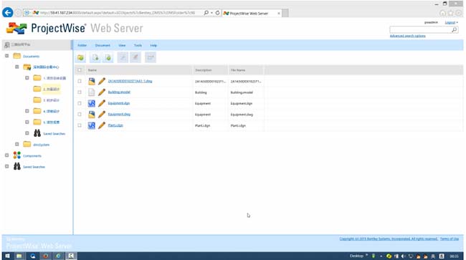
Task: Click into the ProjectWise search field
Action: pos(421,29)
